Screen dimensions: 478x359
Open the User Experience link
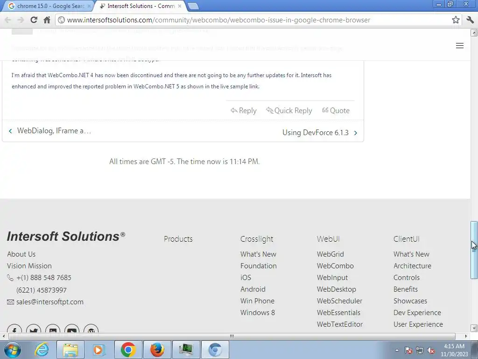pos(418,324)
